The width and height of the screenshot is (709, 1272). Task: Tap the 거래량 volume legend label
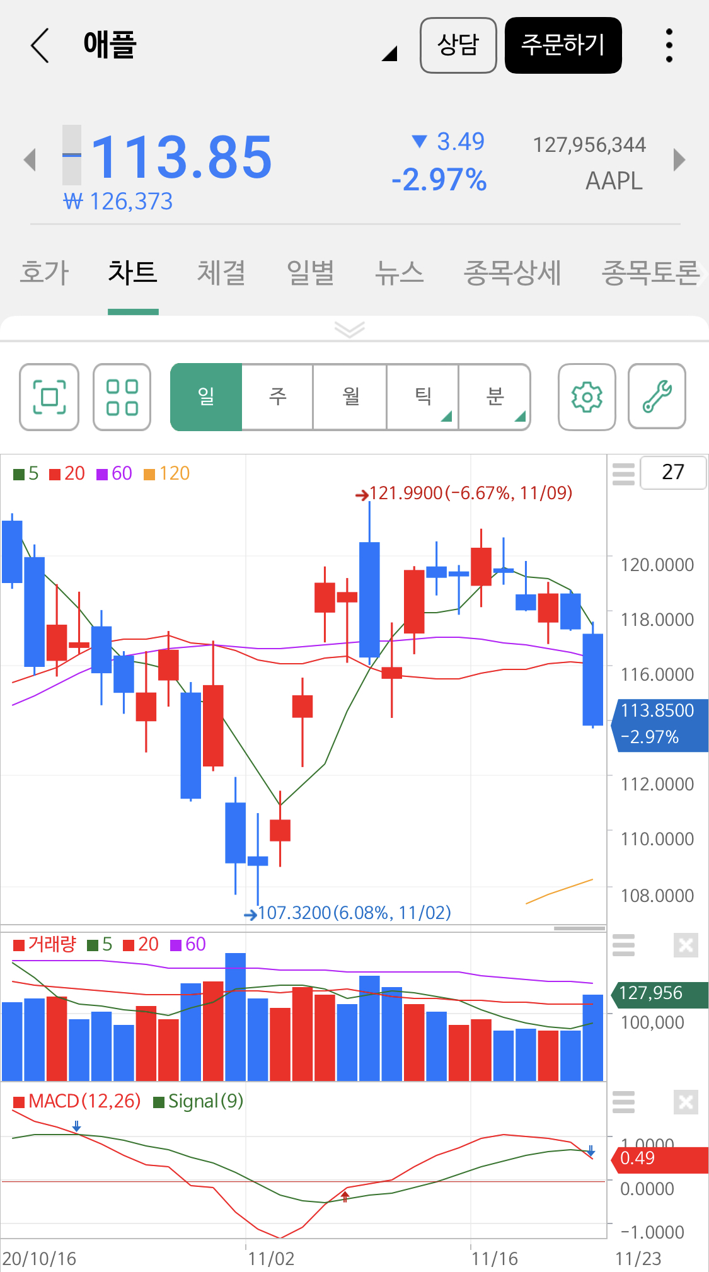click(52, 944)
